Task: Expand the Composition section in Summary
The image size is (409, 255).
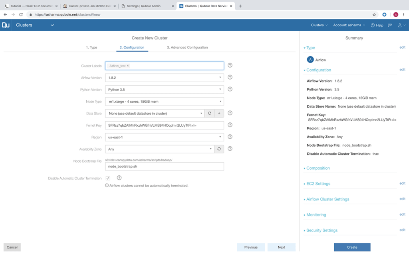Action: [318, 168]
